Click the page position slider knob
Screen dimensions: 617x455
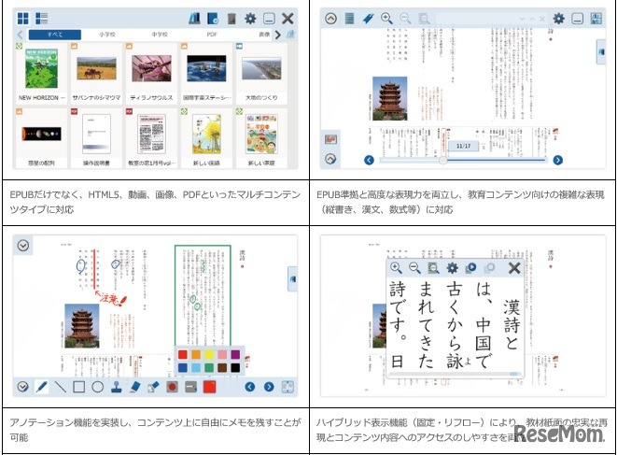coord(443,160)
